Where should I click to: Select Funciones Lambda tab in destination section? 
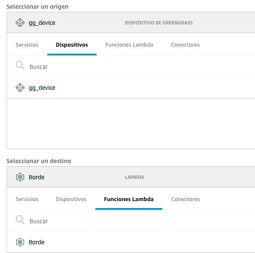(x=129, y=199)
